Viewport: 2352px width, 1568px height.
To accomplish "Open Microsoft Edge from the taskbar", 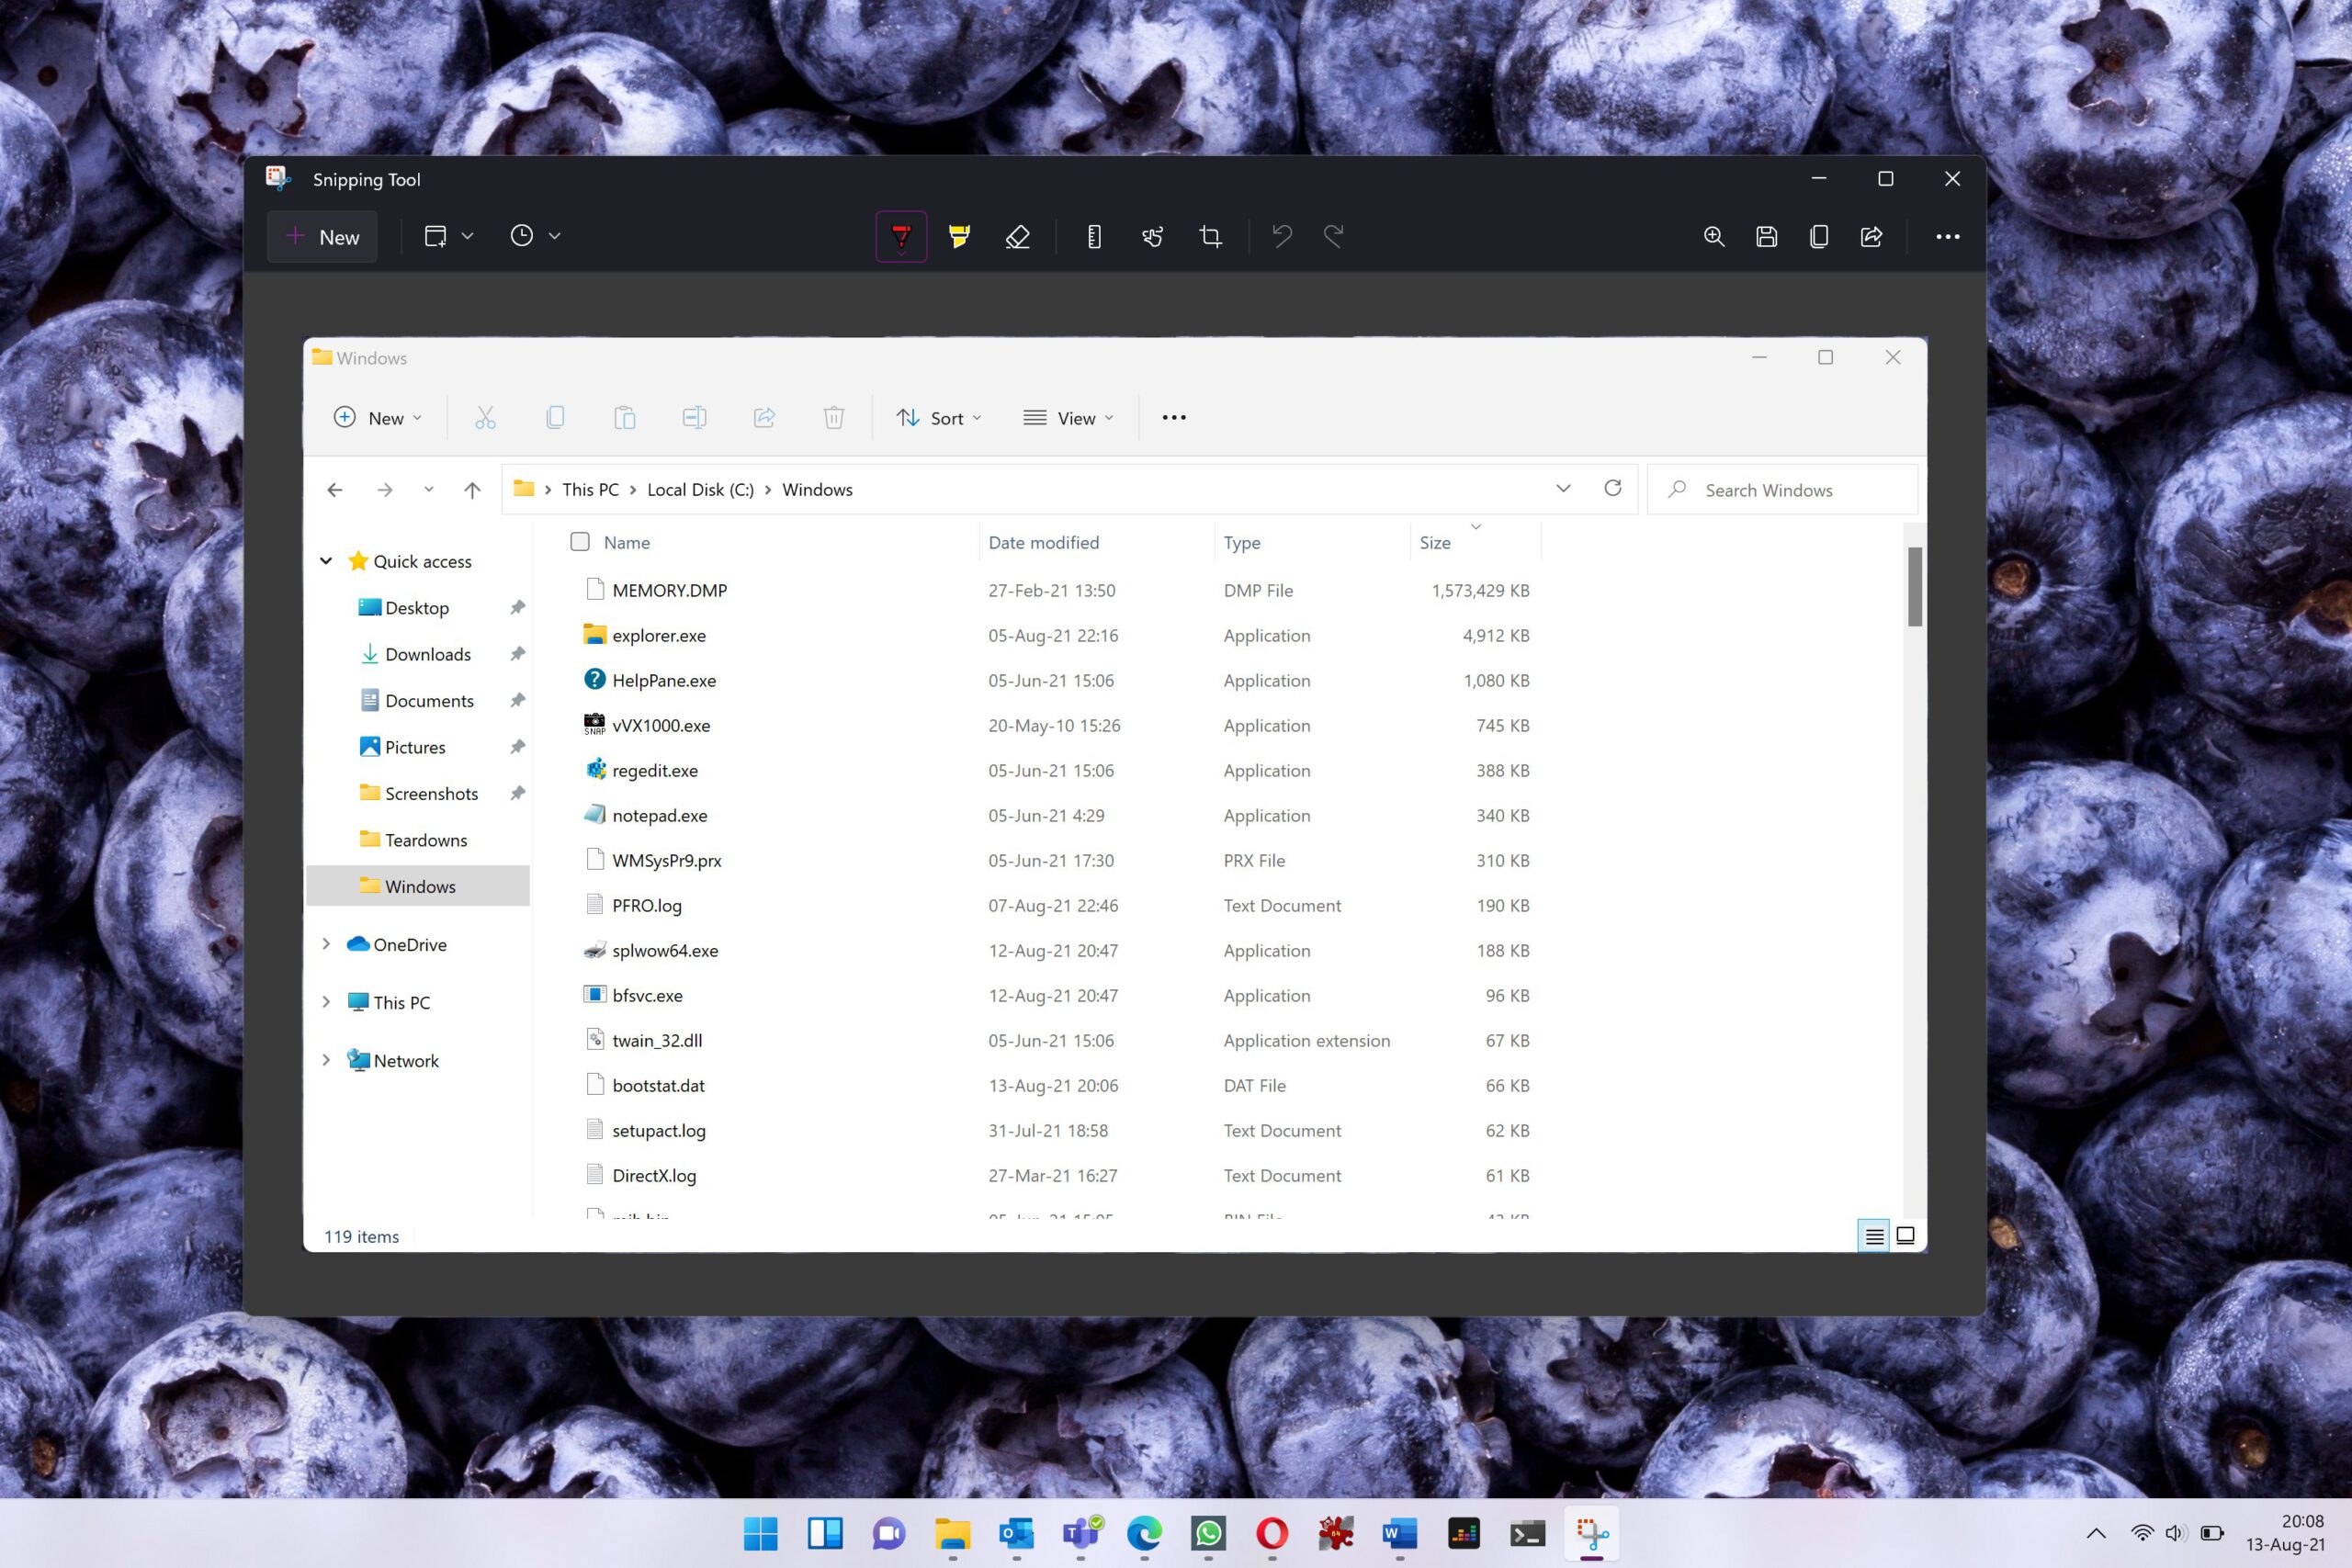I will [1144, 1533].
